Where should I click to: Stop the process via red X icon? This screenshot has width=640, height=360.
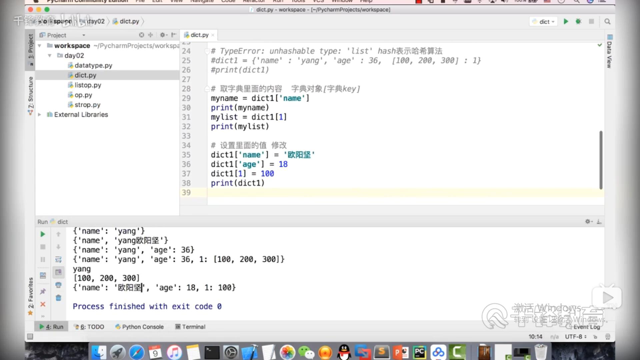click(x=43, y=304)
